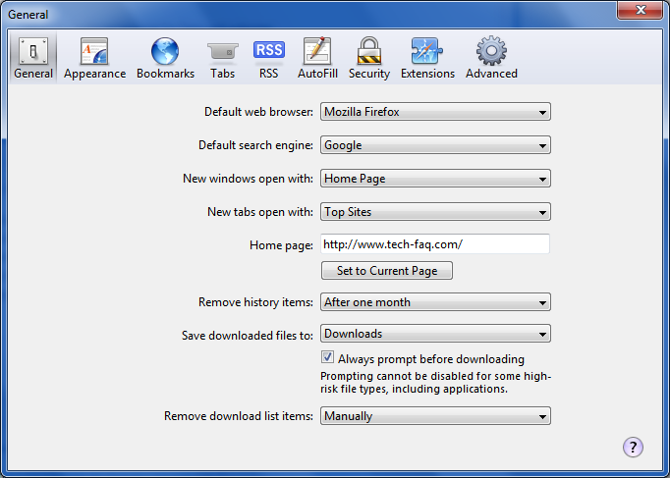Open the Save downloaded files to dropdown

435,334
